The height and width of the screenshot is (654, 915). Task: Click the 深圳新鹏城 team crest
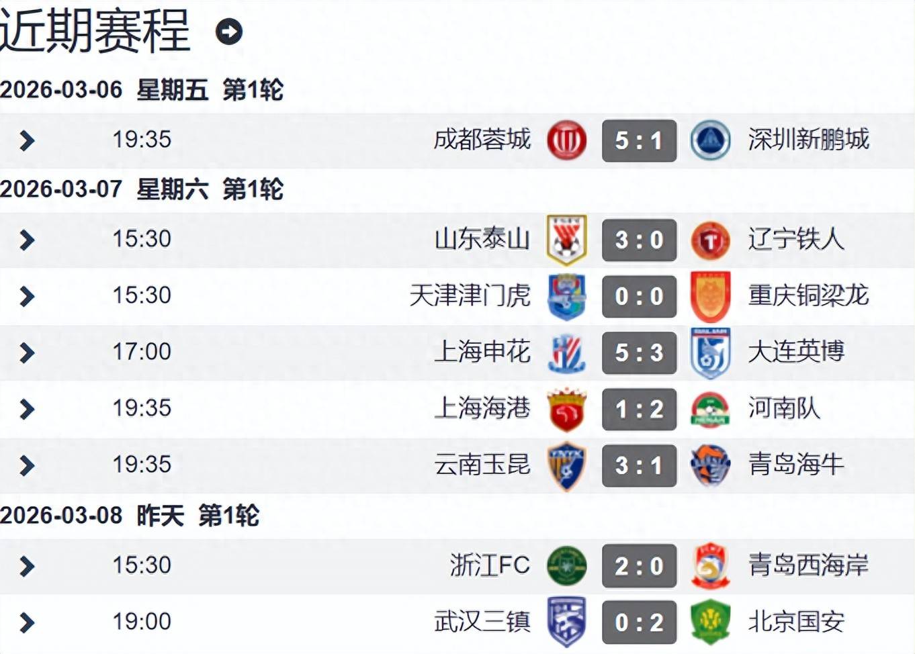pos(710,140)
